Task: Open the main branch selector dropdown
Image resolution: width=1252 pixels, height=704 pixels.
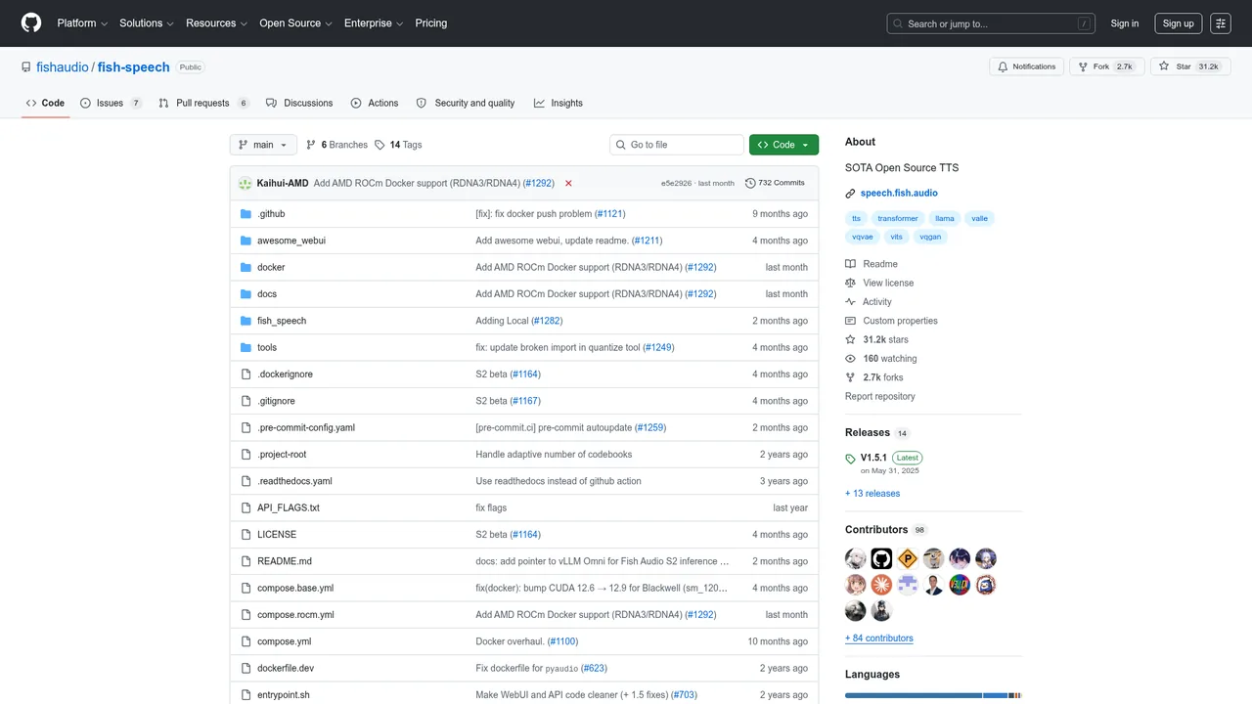Action: tap(263, 145)
